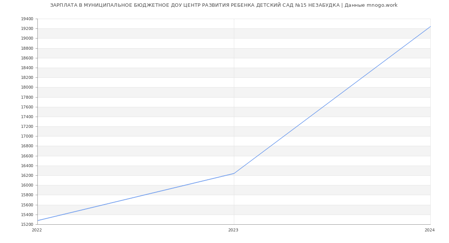Viewport: 449px width, 243px height.
Task: Click the chart title text
Action: coord(224,5)
